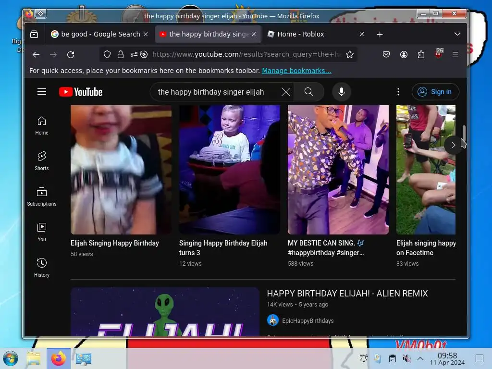The width and height of the screenshot is (492, 369).
Task: Open the notifications bell in system tray
Action: [x=364, y=358]
